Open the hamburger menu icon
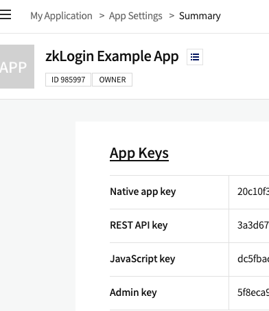The width and height of the screenshot is (269, 311). click(5, 14)
